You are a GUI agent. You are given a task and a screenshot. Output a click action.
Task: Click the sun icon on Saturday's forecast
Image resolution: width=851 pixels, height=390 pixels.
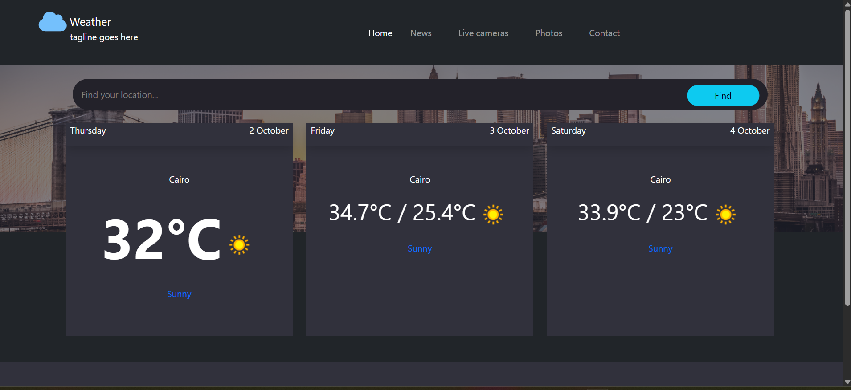[x=725, y=215]
